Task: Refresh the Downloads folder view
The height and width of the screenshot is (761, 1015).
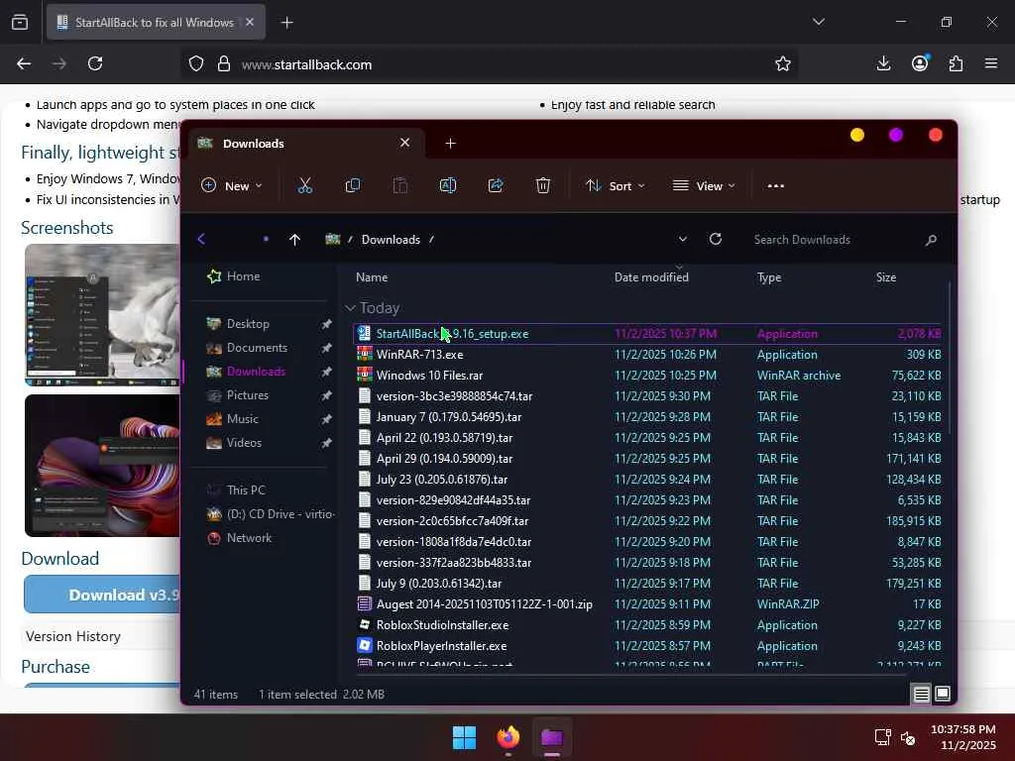Action: click(x=716, y=239)
